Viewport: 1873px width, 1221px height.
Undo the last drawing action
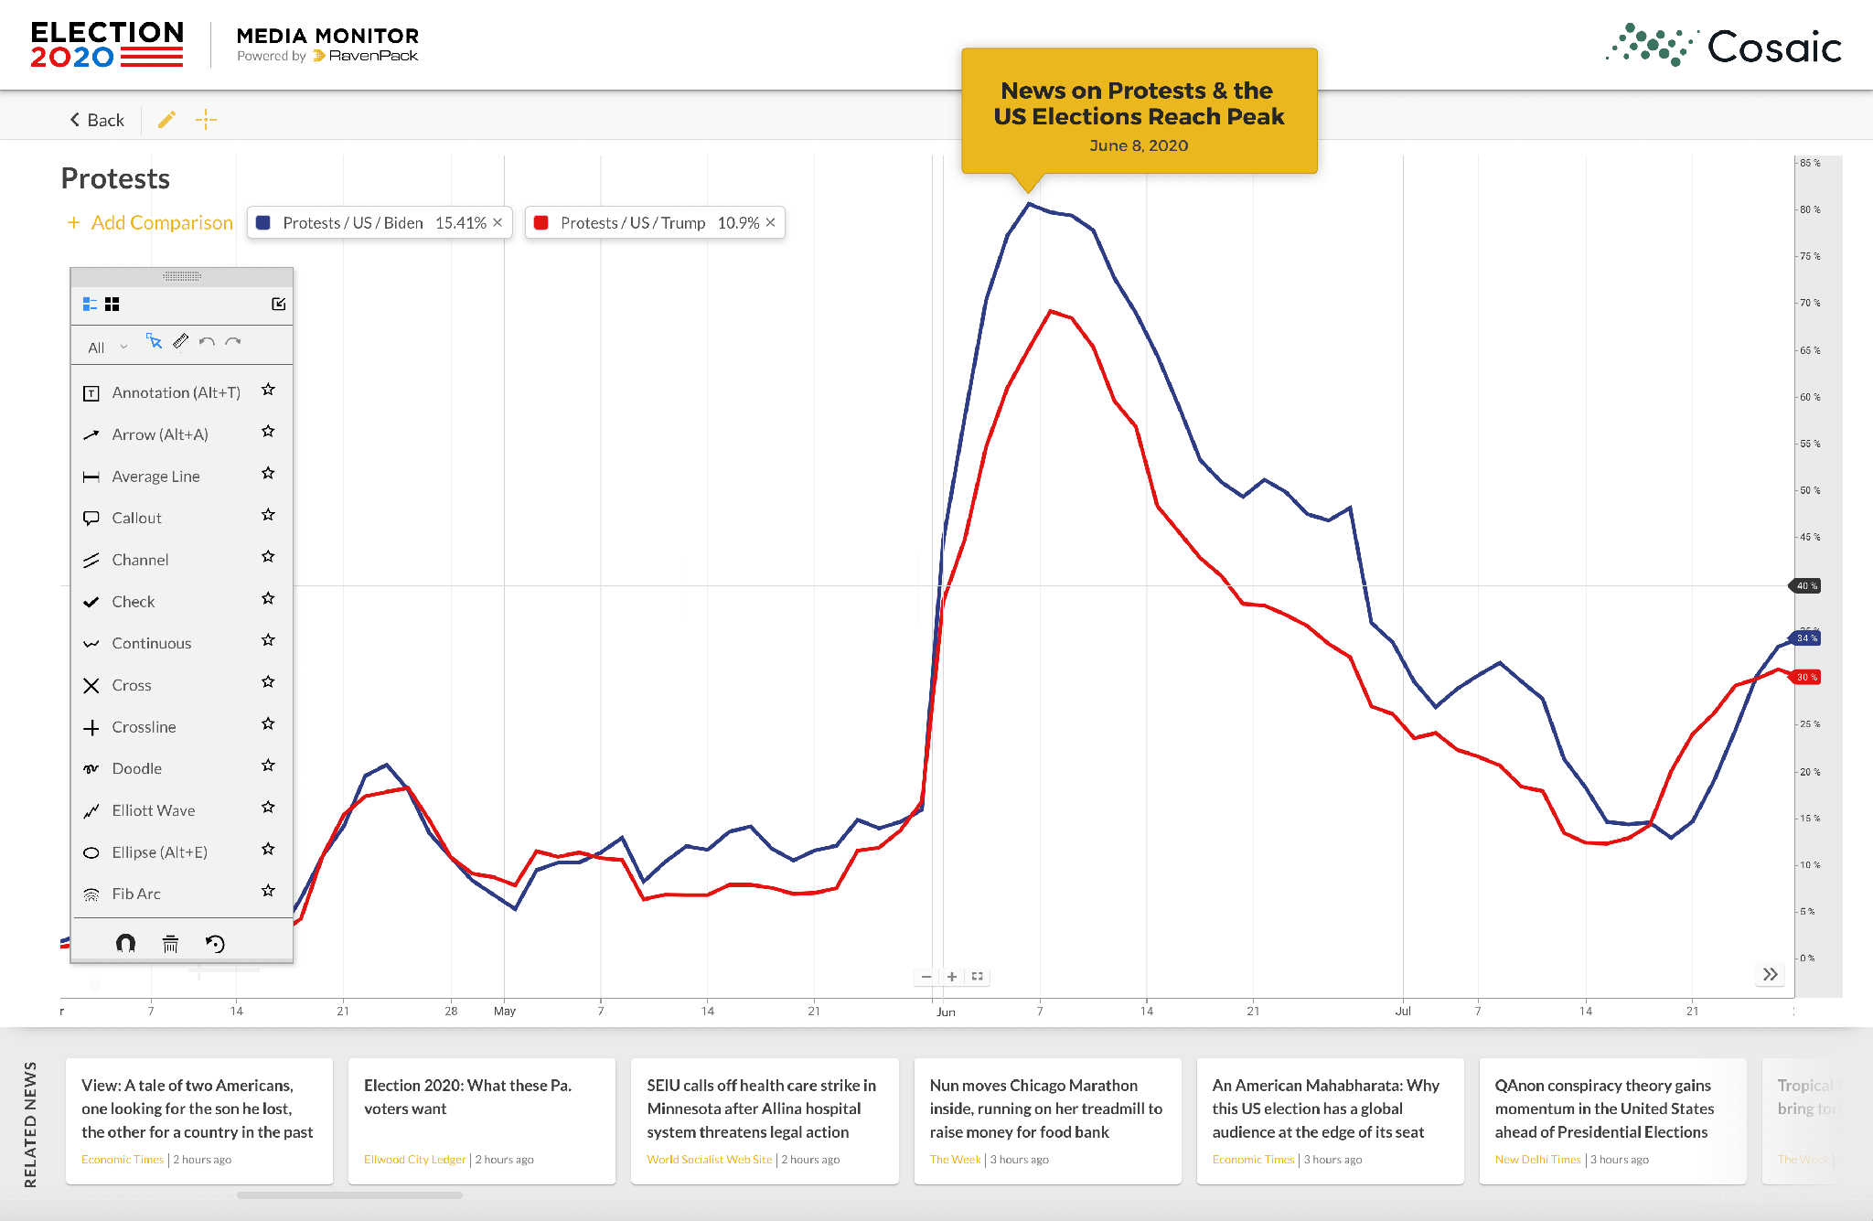[x=207, y=341]
